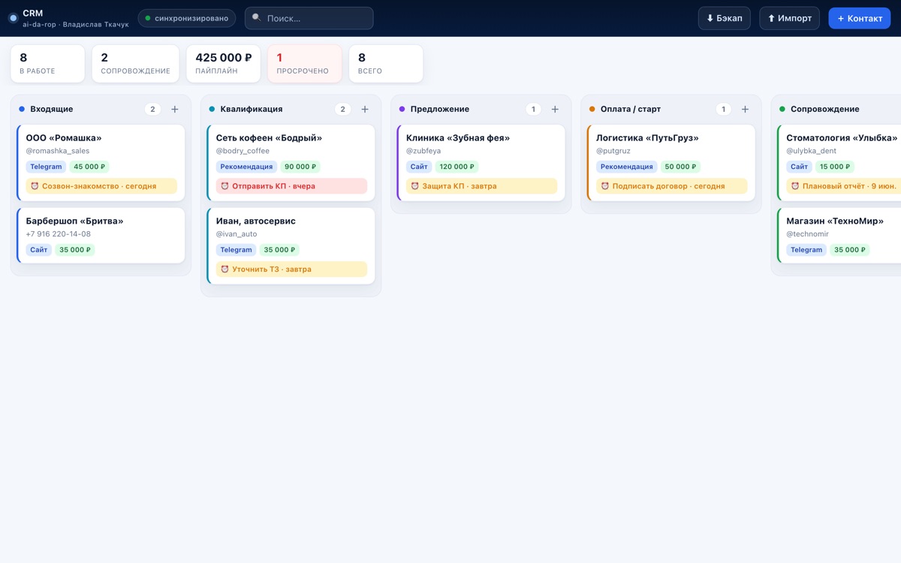Click the @romashka_sales handle
901x563 pixels.
(58, 151)
